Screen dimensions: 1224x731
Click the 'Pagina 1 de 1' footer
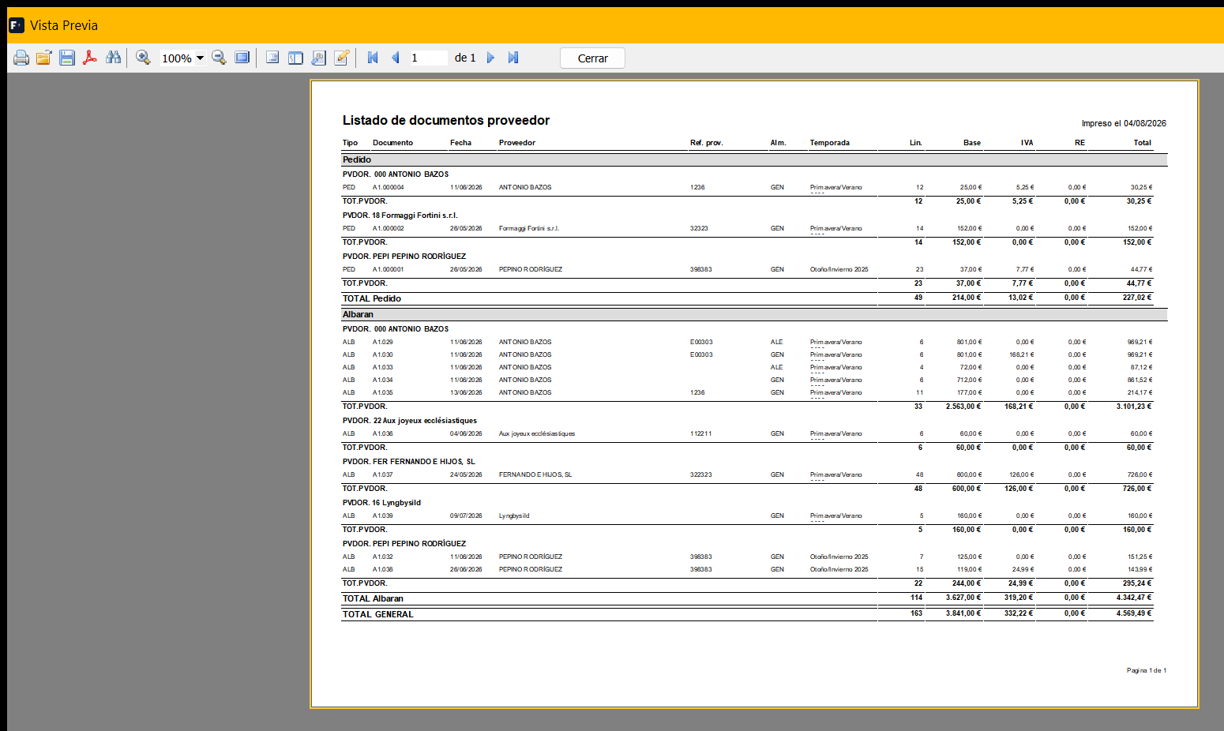point(1147,670)
